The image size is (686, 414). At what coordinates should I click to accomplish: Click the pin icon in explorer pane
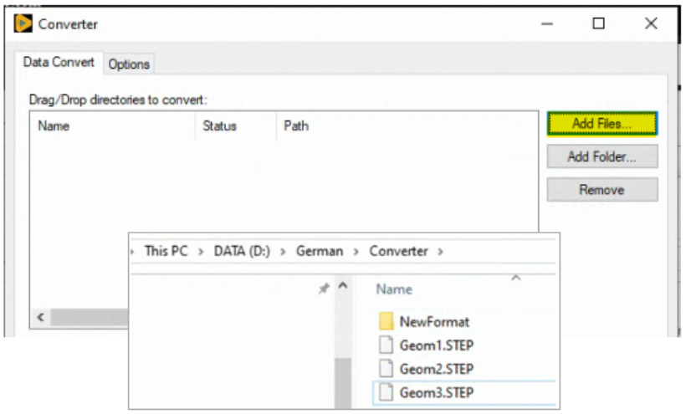(x=324, y=289)
